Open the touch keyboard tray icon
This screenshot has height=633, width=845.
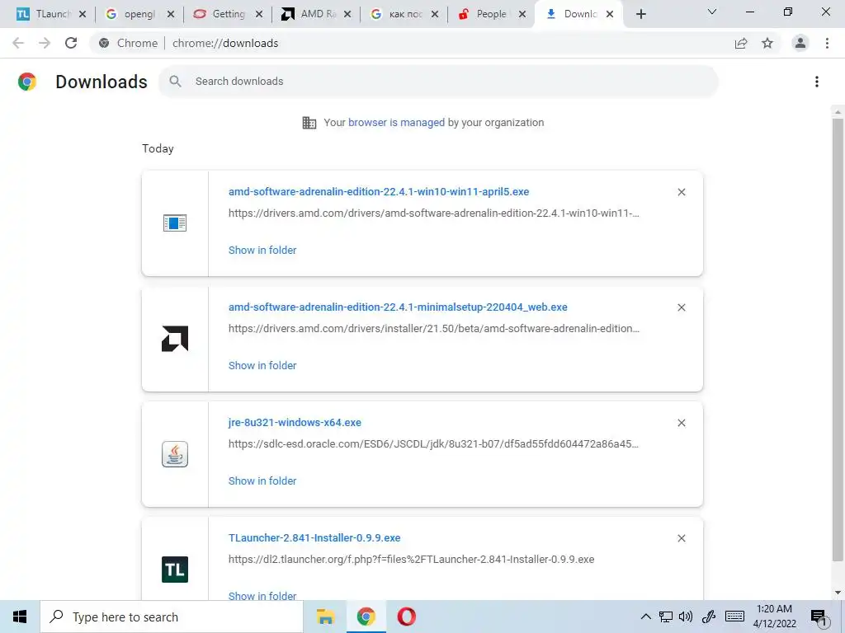(x=734, y=617)
